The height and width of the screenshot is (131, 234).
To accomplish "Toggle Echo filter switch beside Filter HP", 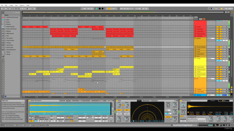I will pos(133,121).
